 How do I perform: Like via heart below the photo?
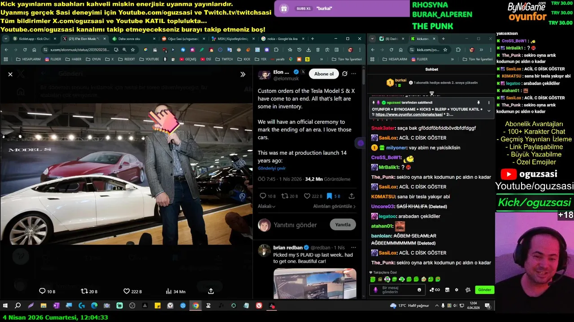126,291
